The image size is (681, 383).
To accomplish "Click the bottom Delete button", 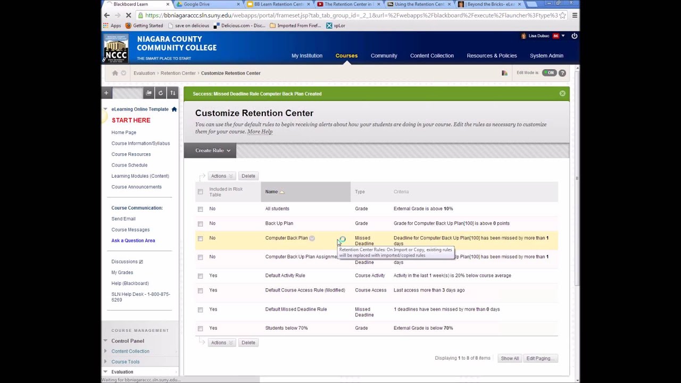I will click(248, 343).
